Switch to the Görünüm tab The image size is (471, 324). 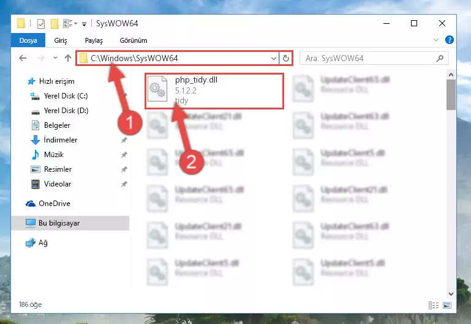click(134, 40)
